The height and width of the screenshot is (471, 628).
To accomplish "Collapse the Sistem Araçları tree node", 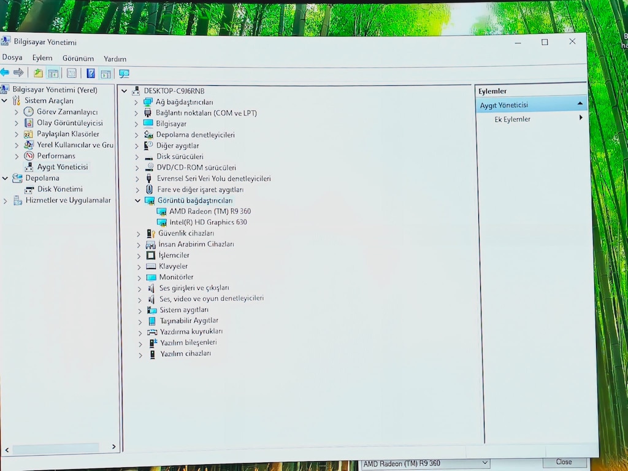I will coord(4,101).
